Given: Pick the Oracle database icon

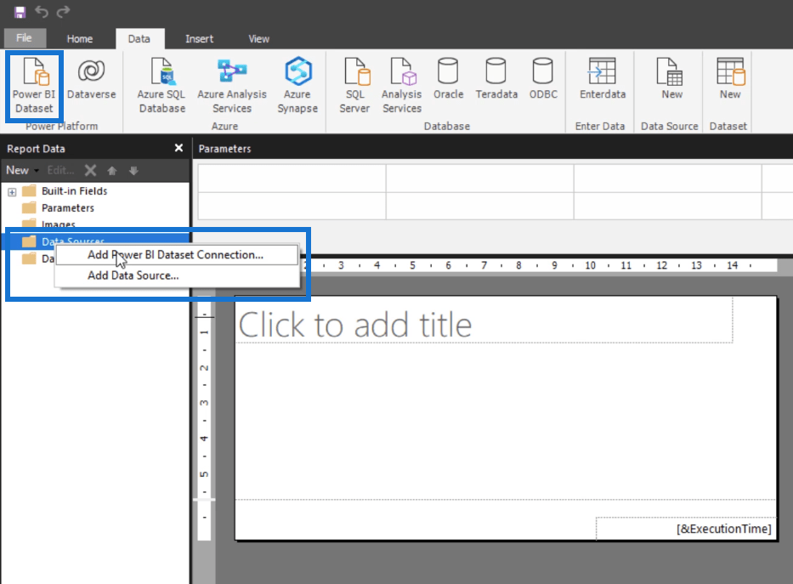Looking at the screenshot, I should click(x=448, y=78).
